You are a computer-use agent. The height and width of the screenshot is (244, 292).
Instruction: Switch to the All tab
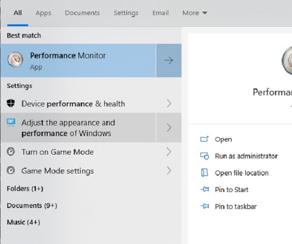(x=18, y=13)
